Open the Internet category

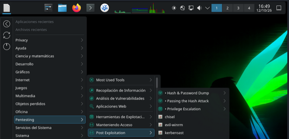coord(50,80)
